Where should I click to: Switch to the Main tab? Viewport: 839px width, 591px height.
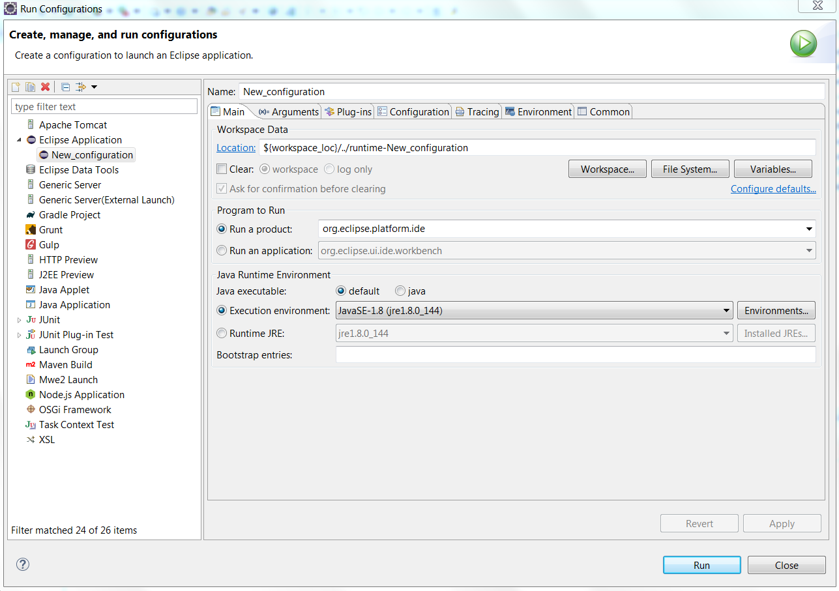tap(228, 111)
